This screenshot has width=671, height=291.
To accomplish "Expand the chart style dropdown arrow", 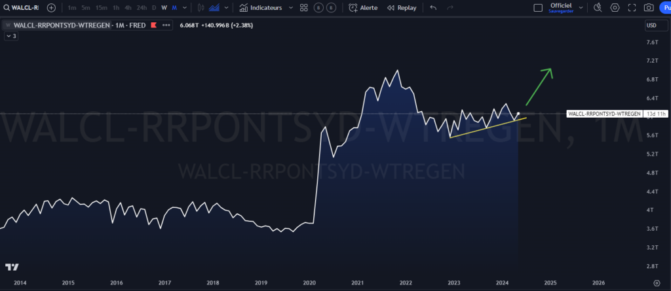I will coord(226,8).
